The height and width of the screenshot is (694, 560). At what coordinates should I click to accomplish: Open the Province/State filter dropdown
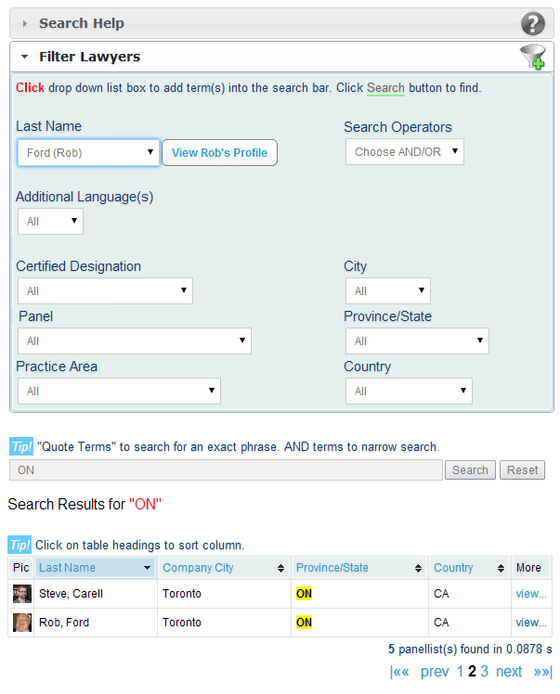click(x=417, y=341)
